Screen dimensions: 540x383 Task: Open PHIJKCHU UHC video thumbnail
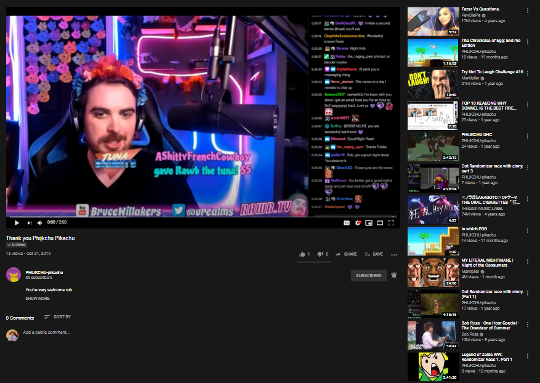point(433,147)
